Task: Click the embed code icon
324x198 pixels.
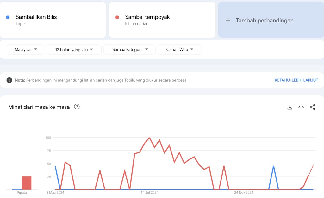Action: click(x=301, y=107)
